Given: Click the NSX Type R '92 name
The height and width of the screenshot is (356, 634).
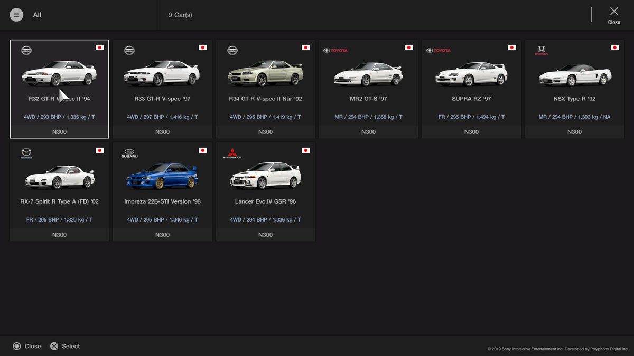Looking at the screenshot, I should [574, 99].
